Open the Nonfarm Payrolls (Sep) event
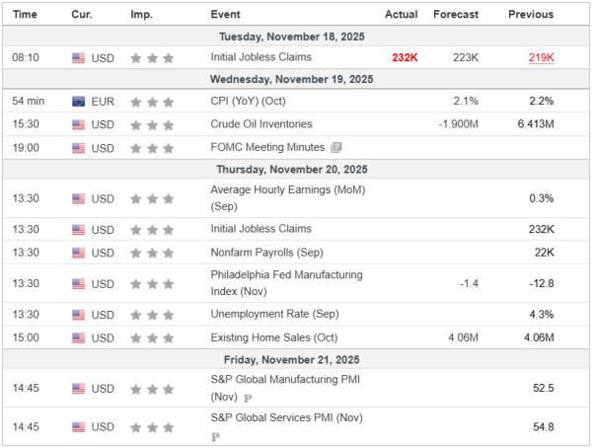Screen dimensions: 592x448 click(x=260, y=253)
